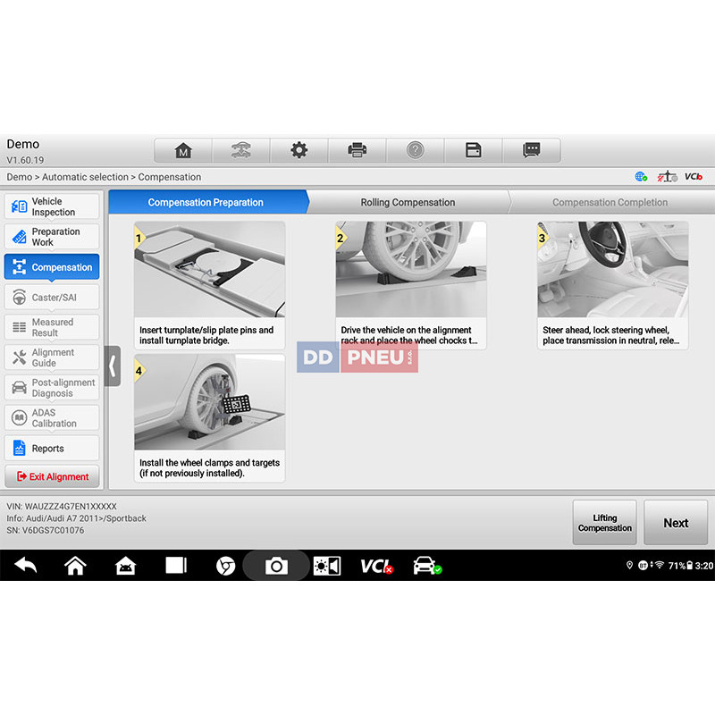Switch to Rolling Compensation step tab

click(408, 202)
